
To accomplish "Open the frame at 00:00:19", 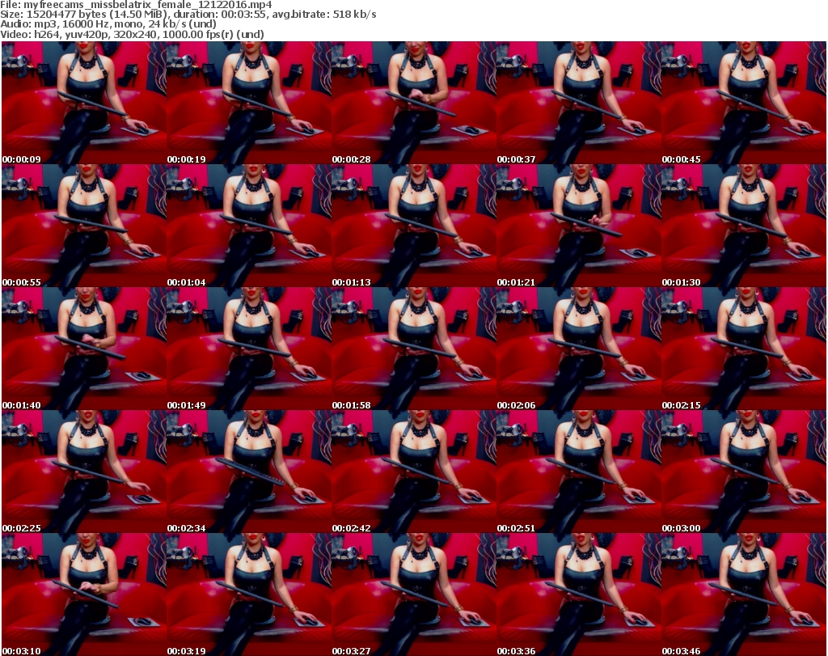I will click(249, 103).
